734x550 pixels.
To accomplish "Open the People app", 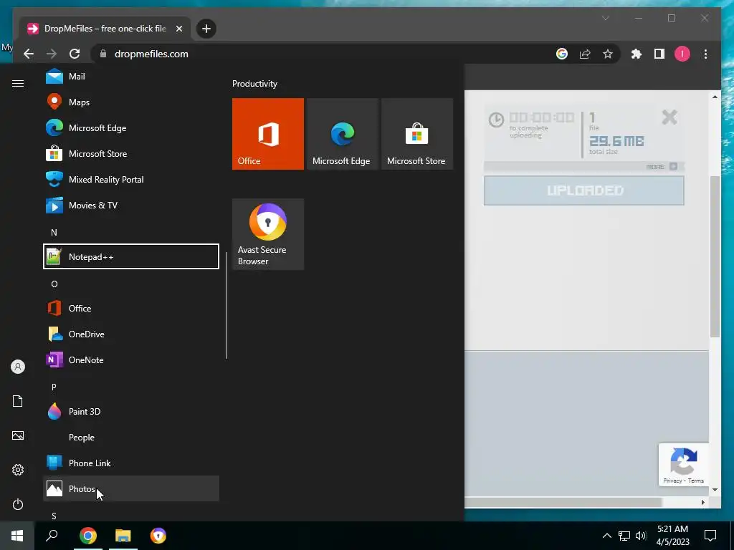I will pyautogui.click(x=130, y=437).
